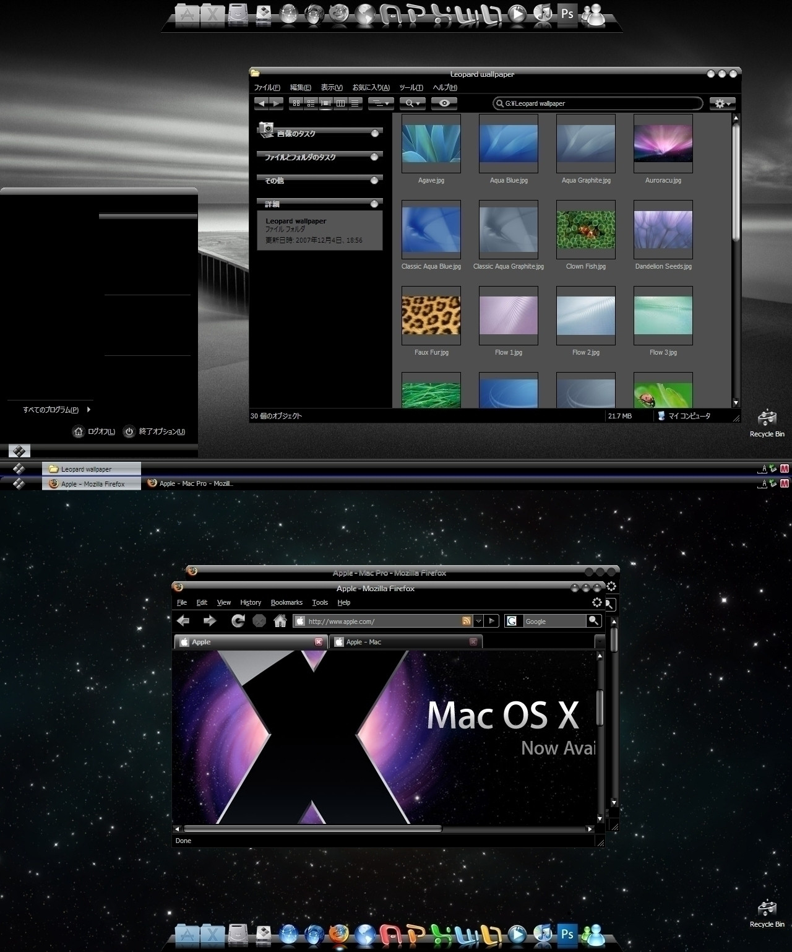The height and width of the screenshot is (952, 792).
Task: Click the Go arrow next to URL bar
Action: pos(492,621)
